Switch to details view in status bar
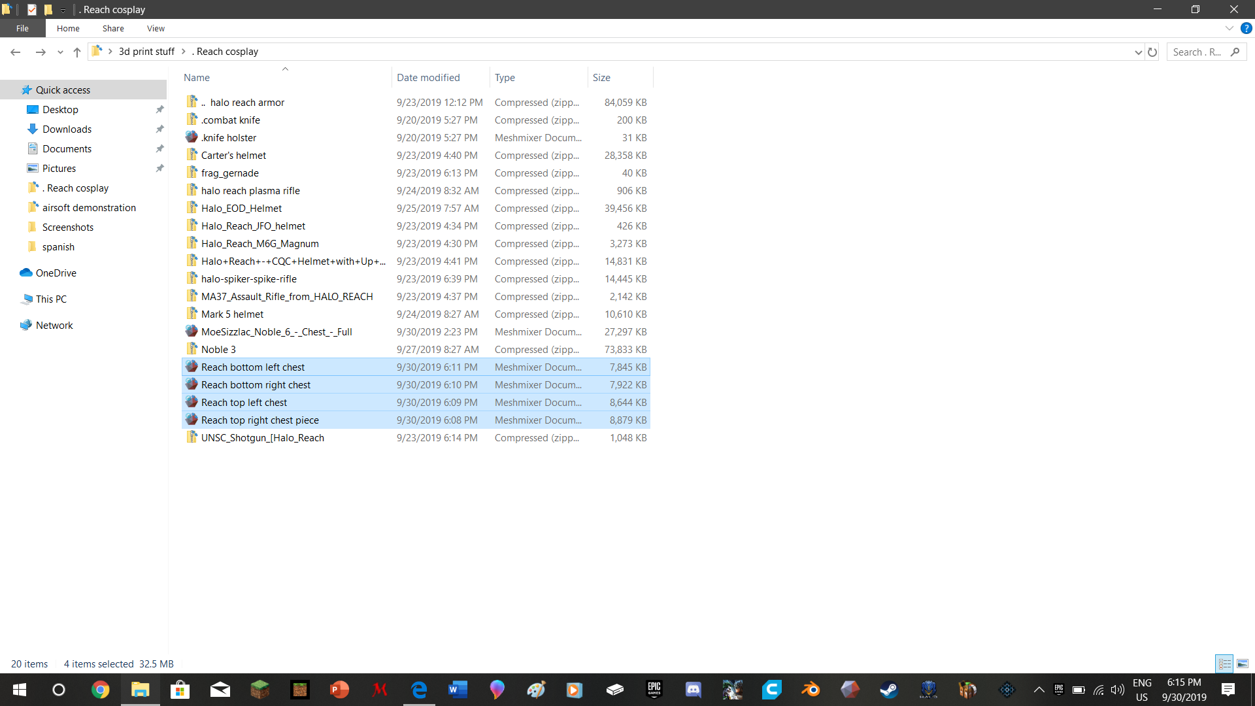The height and width of the screenshot is (706, 1255). coord(1224,664)
